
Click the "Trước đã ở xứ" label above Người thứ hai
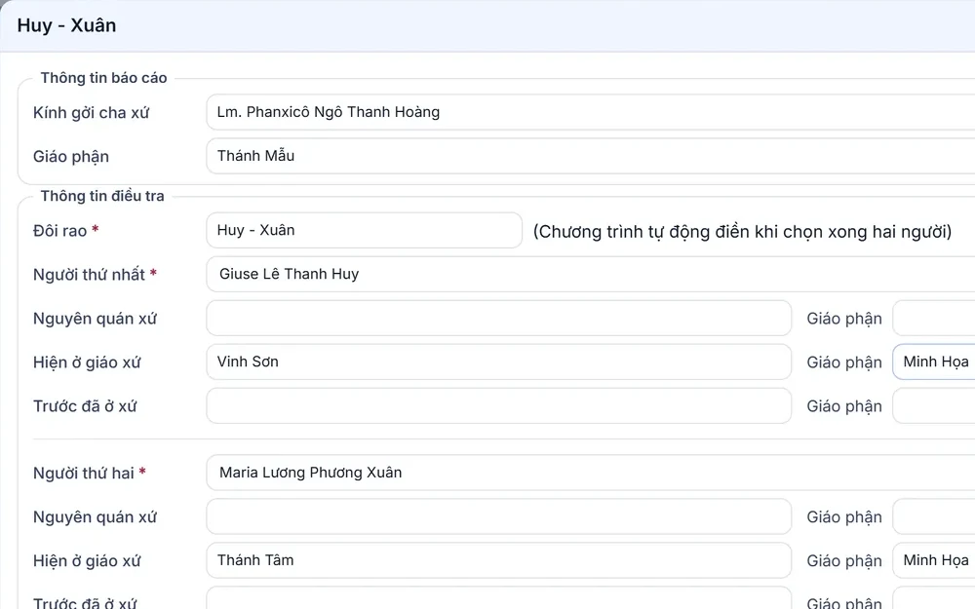pyautogui.click(x=85, y=406)
